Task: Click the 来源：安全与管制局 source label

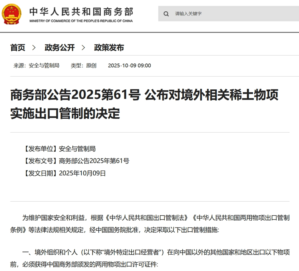Action: click(36, 66)
